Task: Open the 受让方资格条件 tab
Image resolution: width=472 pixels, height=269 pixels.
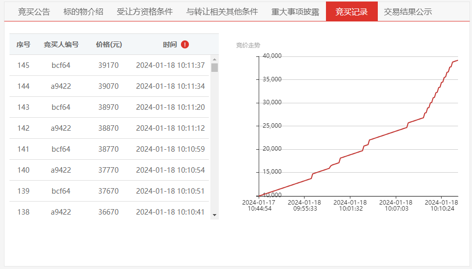Action: click(145, 12)
